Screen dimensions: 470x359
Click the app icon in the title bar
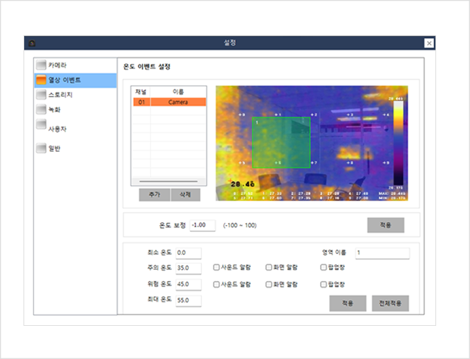pos(32,43)
